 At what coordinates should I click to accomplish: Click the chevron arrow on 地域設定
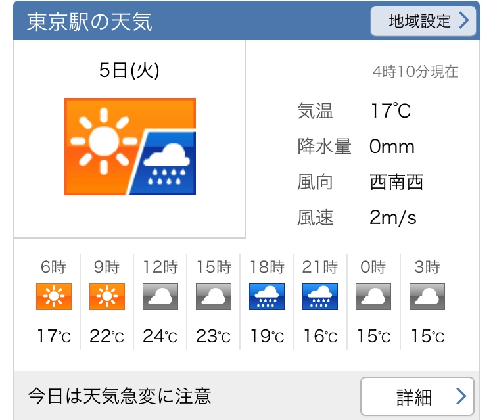(x=464, y=21)
